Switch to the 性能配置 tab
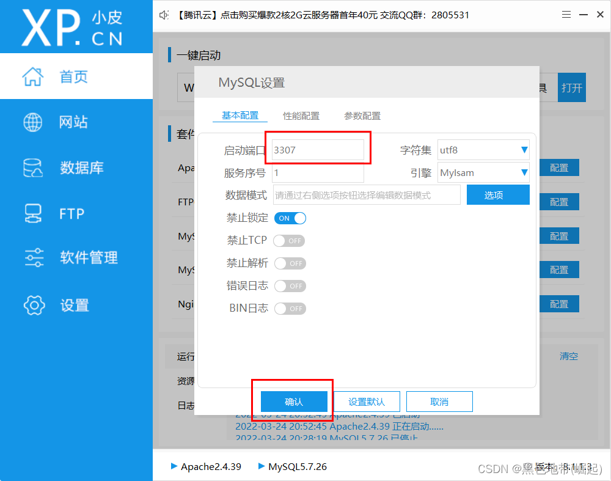611x481 pixels. pos(301,116)
